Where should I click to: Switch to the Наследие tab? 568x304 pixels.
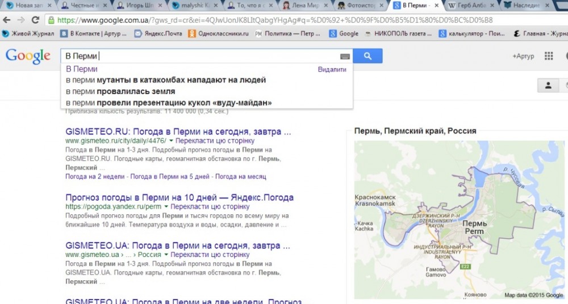[x=527, y=6]
